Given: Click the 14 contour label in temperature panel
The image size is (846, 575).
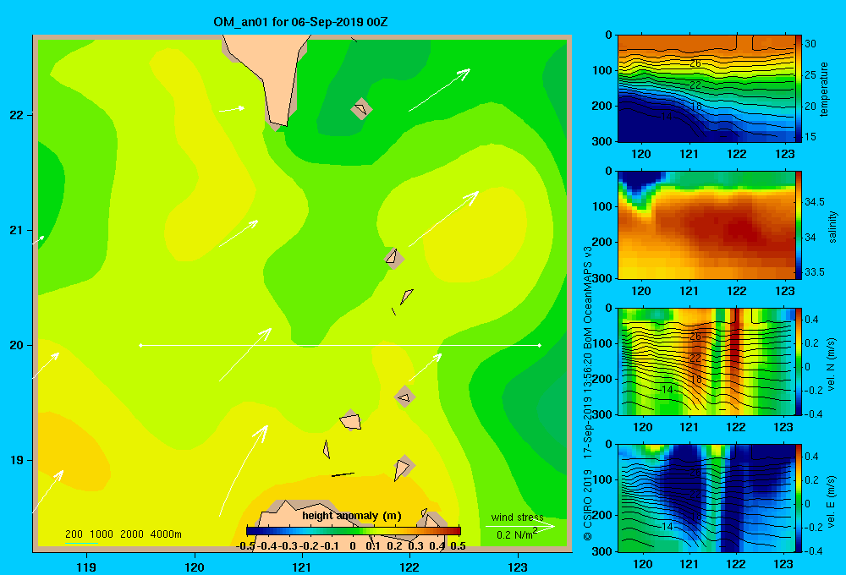Looking at the screenshot, I should pos(667,116).
